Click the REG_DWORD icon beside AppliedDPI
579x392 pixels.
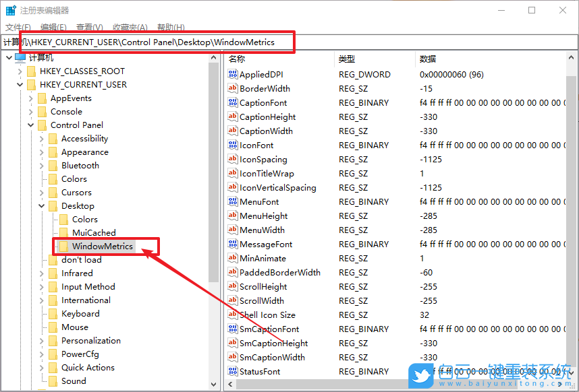[233, 74]
